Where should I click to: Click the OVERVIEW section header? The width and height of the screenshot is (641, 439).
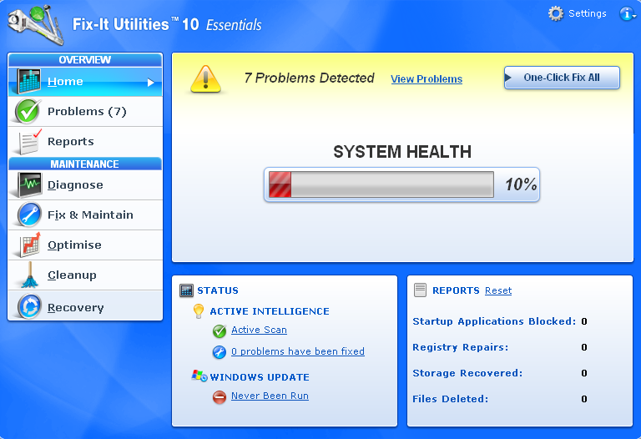(84, 60)
